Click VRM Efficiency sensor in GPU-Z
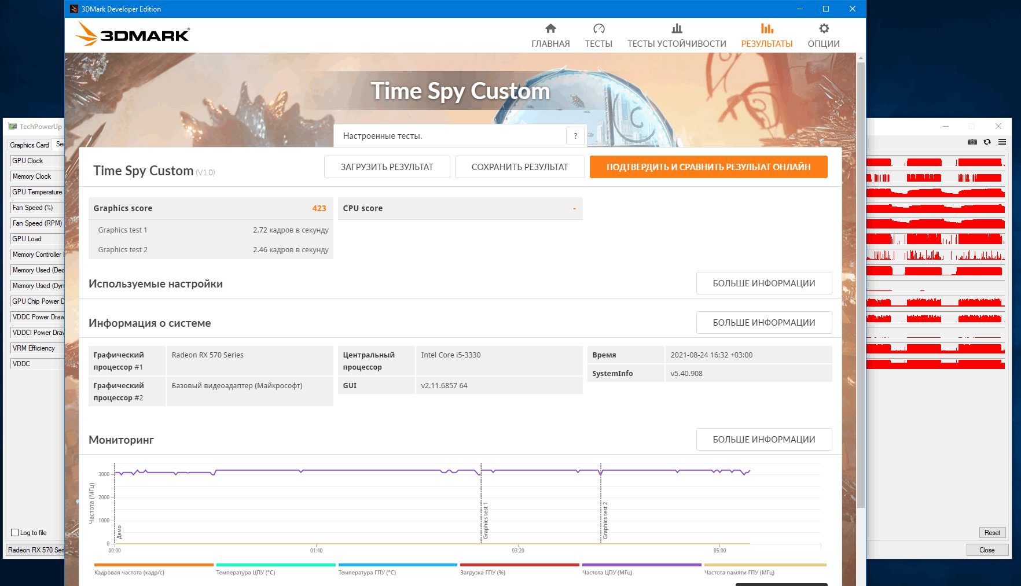This screenshot has width=1021, height=586. coord(37,348)
